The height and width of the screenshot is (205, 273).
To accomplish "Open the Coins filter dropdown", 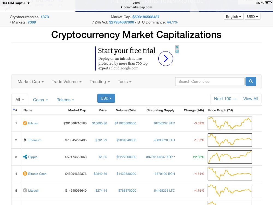I will click(x=40, y=100).
